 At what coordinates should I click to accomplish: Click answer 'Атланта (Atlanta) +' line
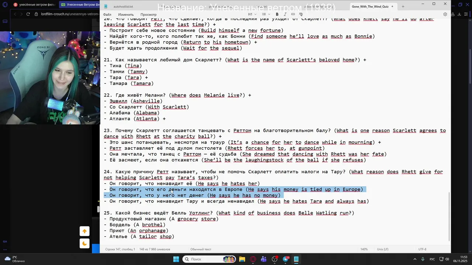pos(135,119)
